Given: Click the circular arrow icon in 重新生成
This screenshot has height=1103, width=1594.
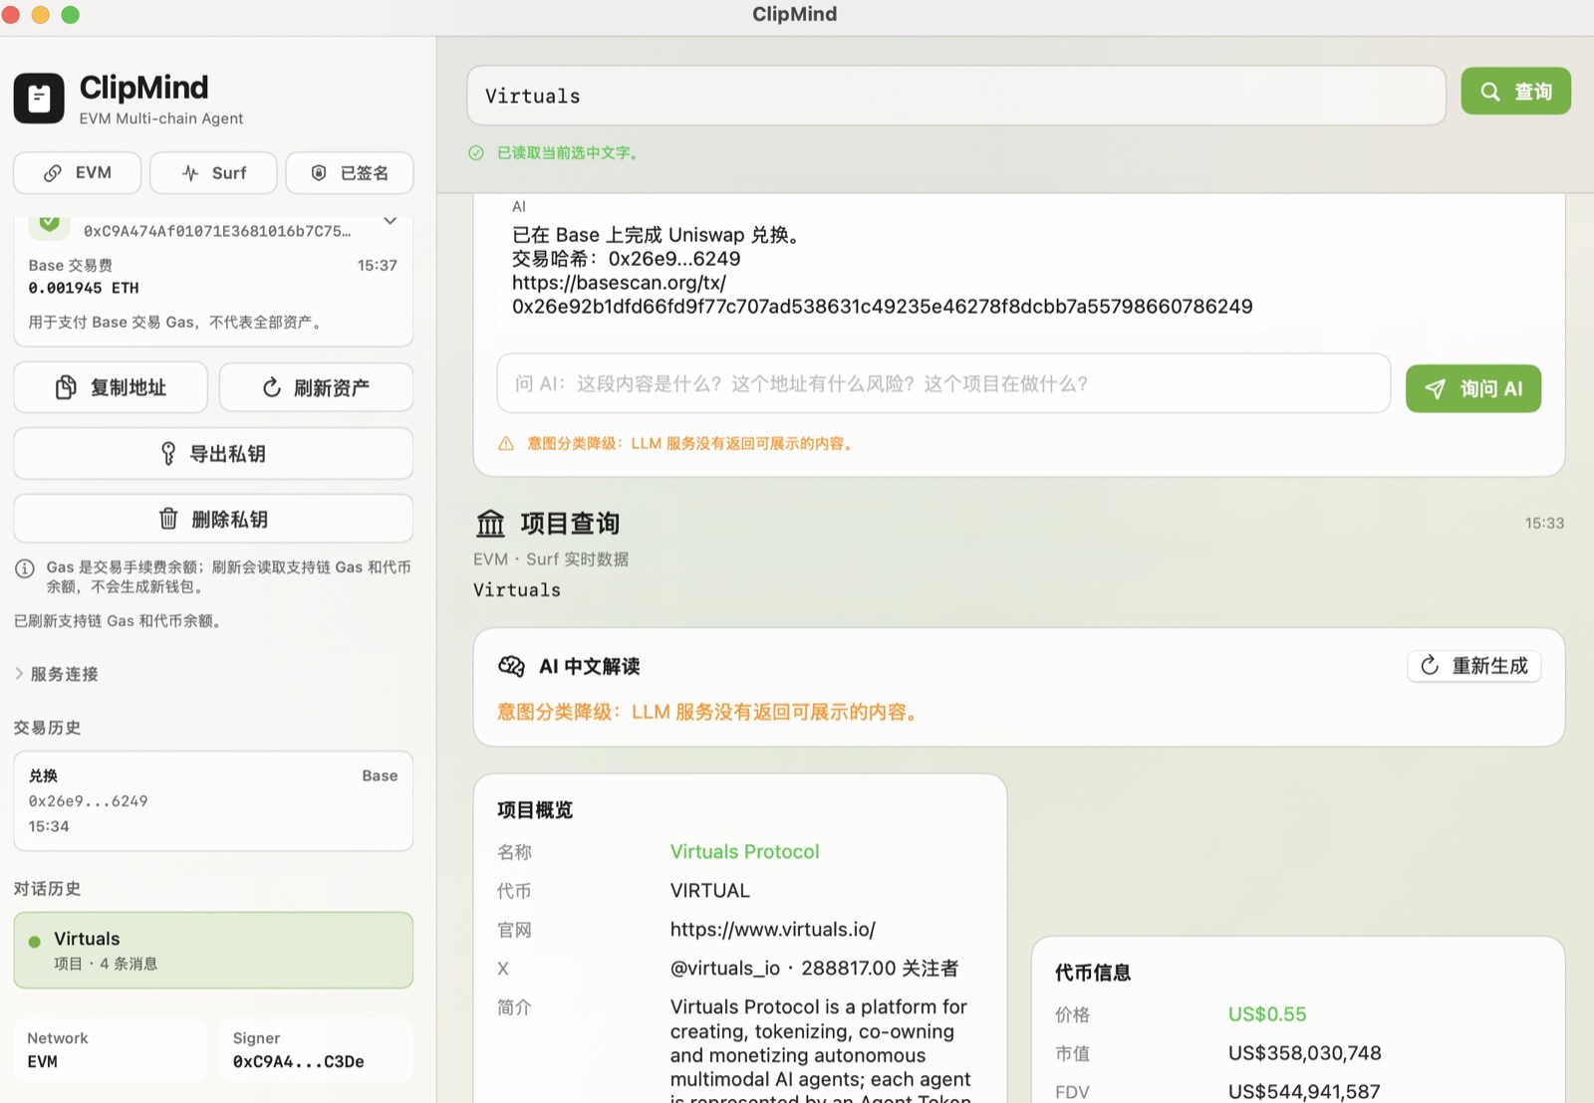Looking at the screenshot, I should coord(1430,666).
